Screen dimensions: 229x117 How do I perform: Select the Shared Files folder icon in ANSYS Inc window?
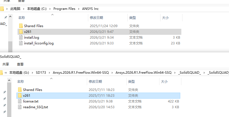pyautogui.click(x=21, y=26)
